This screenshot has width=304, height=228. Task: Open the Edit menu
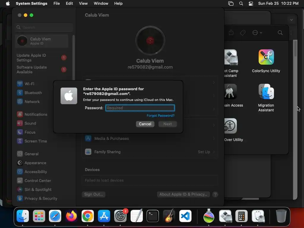click(x=69, y=4)
